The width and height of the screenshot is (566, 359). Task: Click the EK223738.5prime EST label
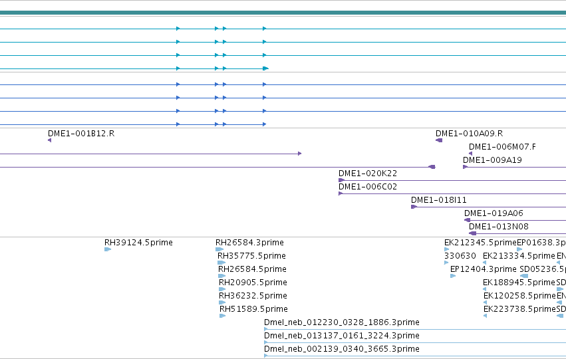click(520, 310)
